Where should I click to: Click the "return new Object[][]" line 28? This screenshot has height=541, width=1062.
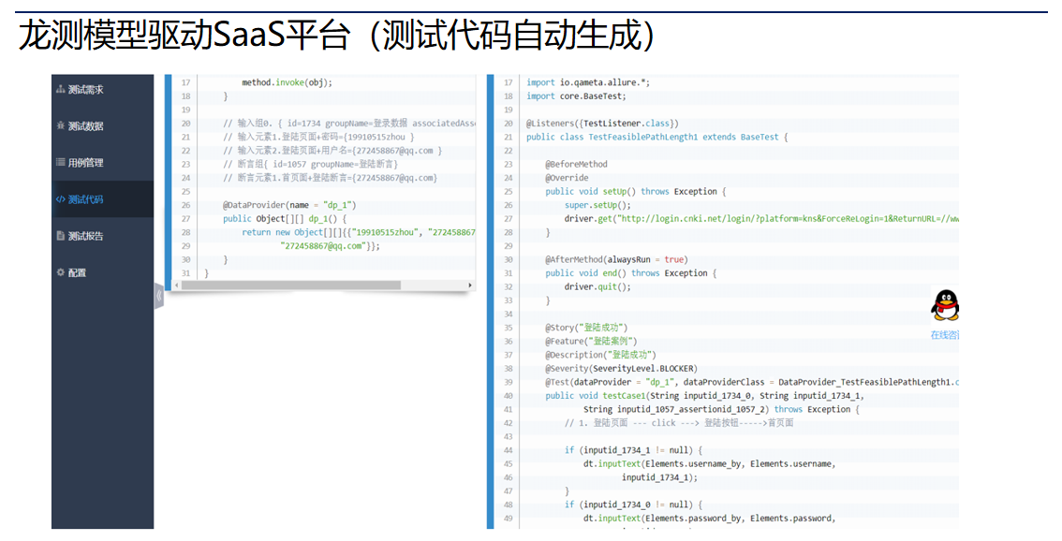(359, 232)
